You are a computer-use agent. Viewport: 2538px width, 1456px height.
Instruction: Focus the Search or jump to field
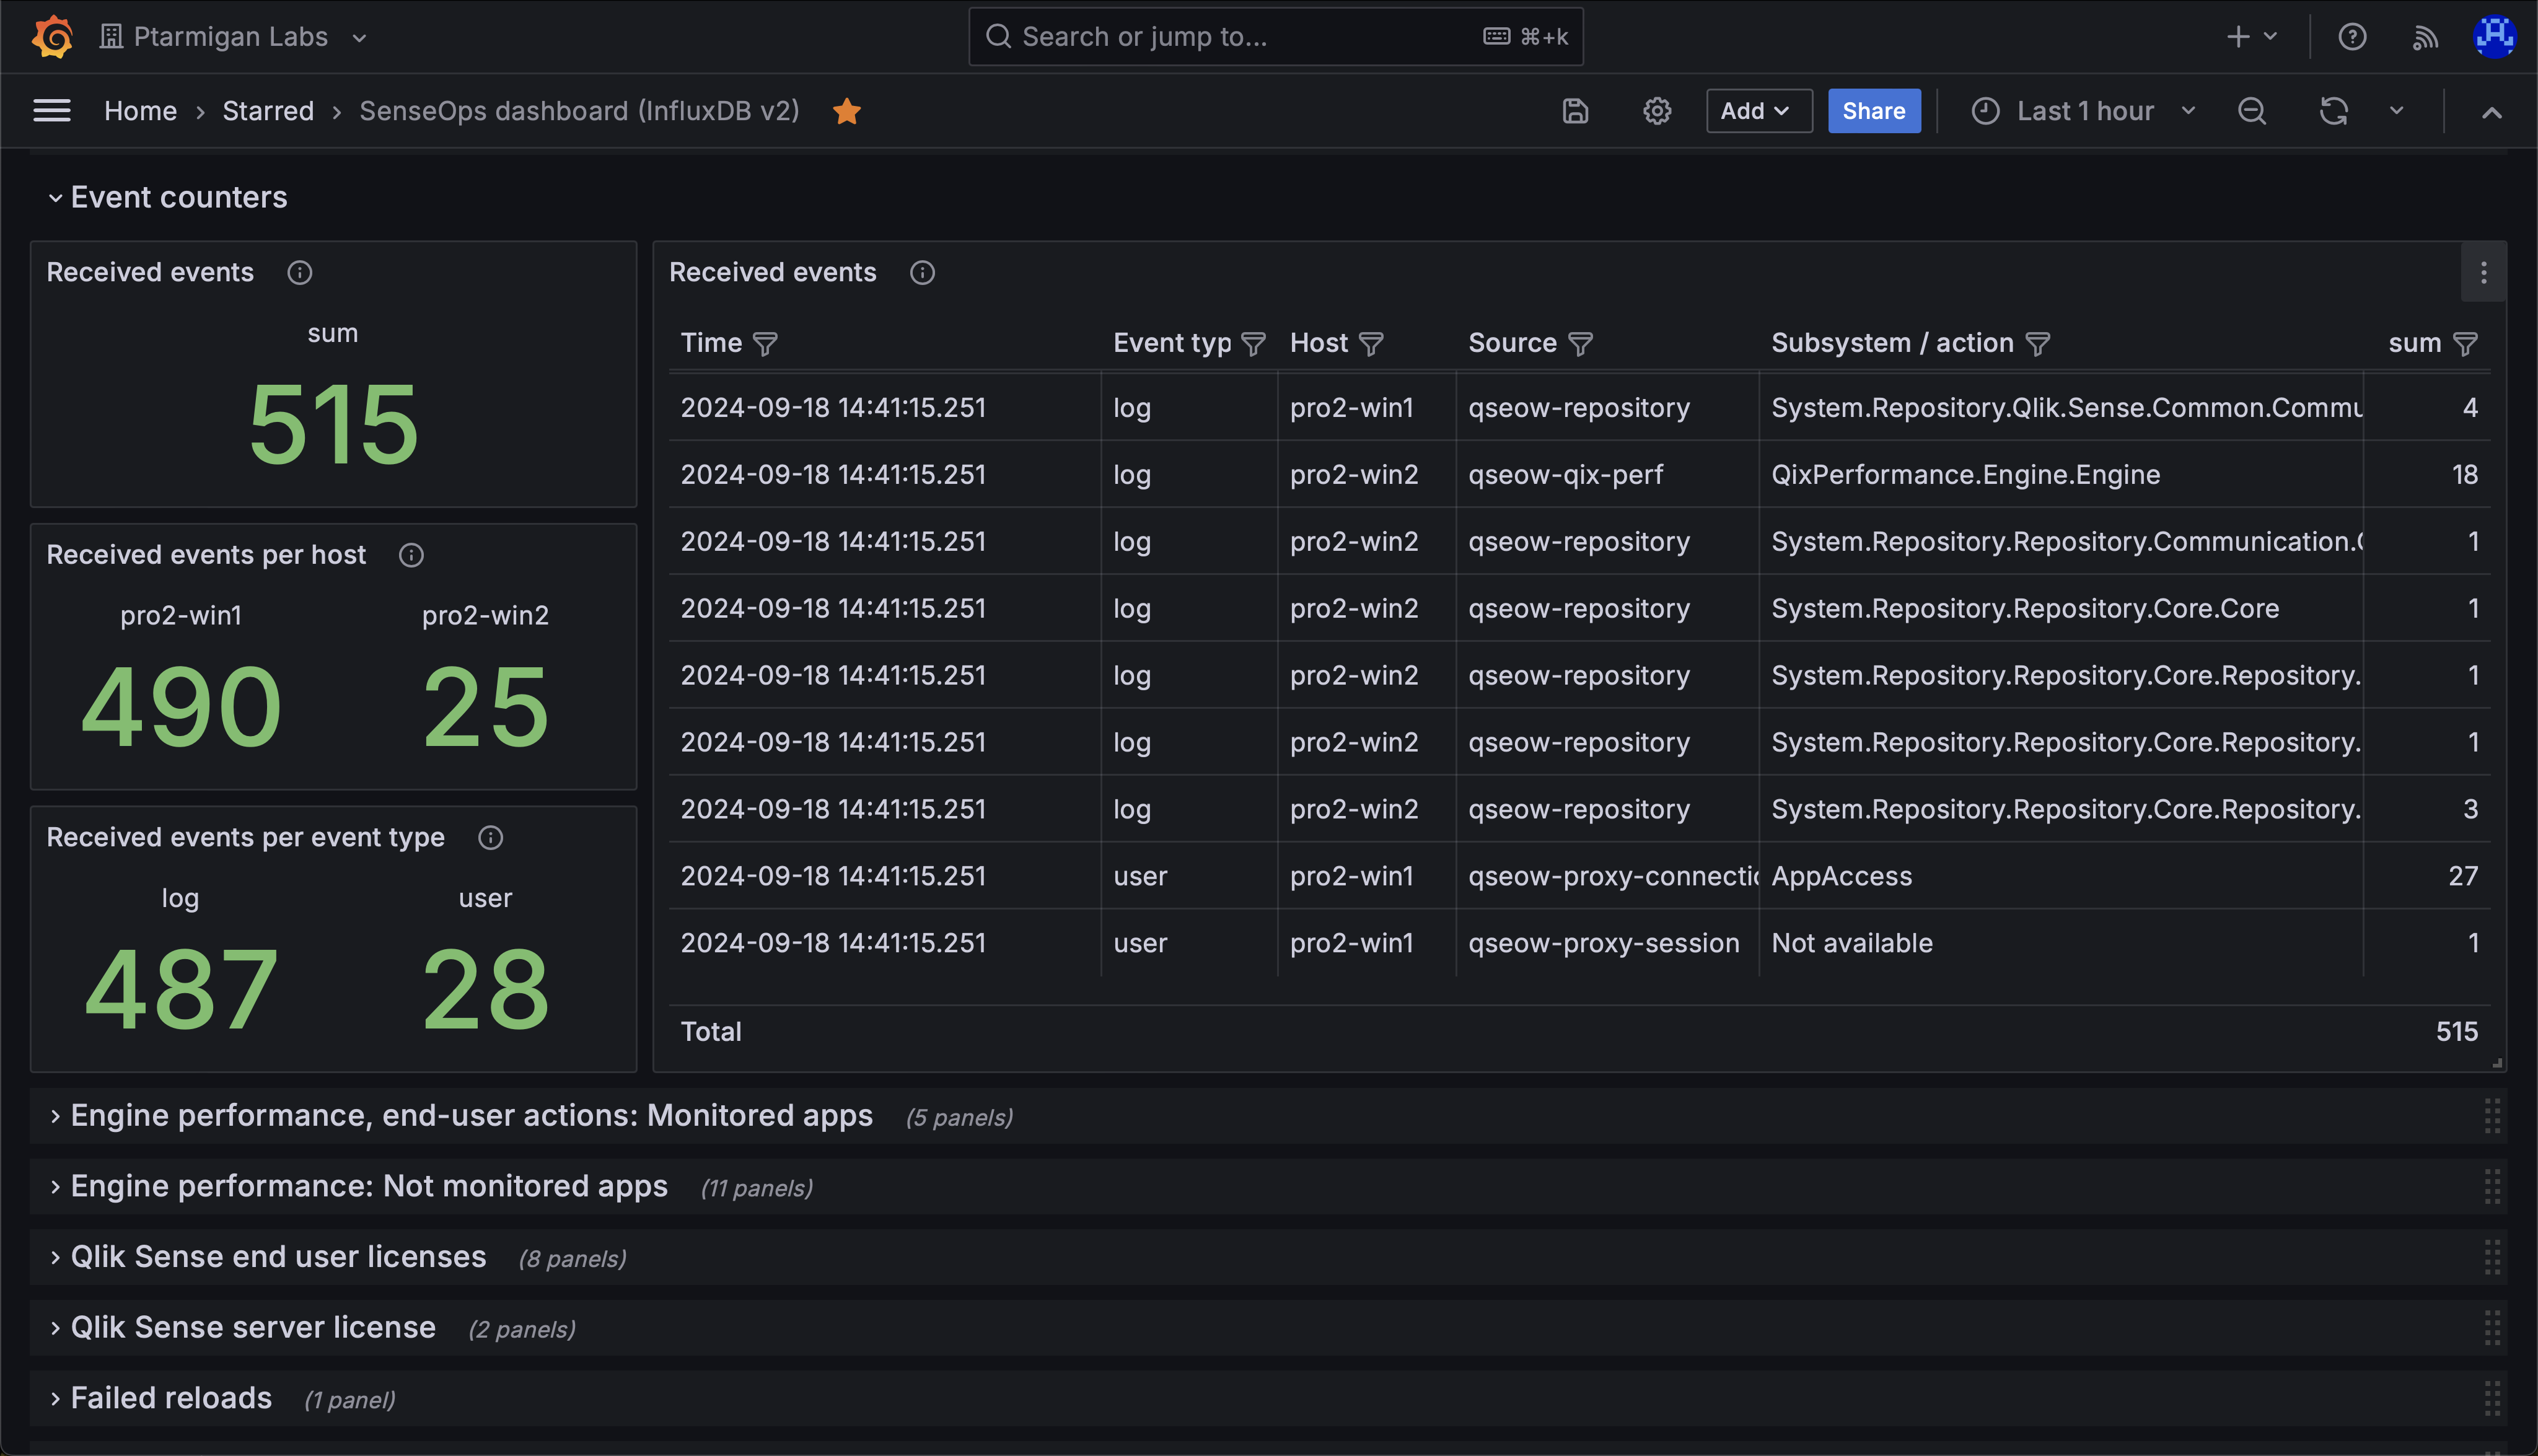pyautogui.click(x=1275, y=37)
